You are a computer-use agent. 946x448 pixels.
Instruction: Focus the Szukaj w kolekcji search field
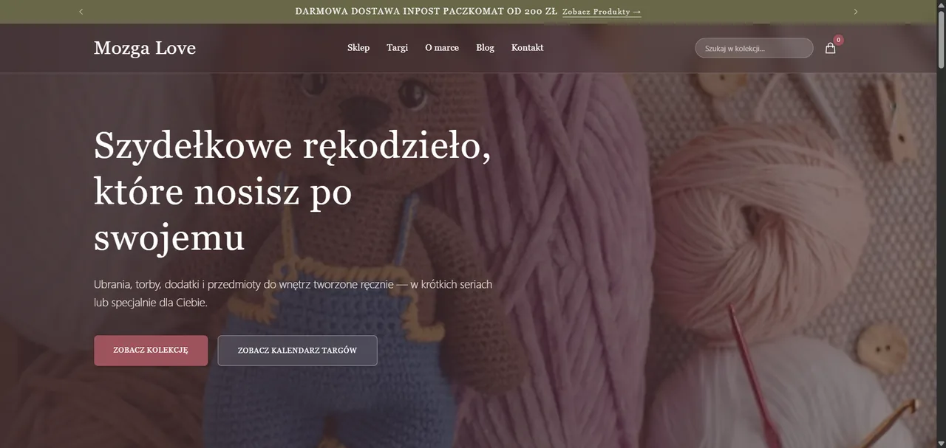tap(754, 48)
